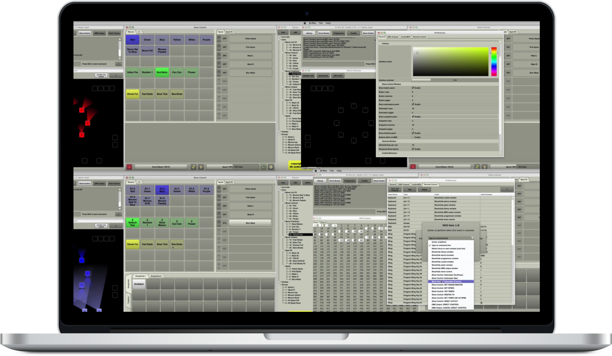Disable 'Show submasters panel' Enable checkbox
Viewport: 612px width, 356px height.
click(x=413, y=104)
